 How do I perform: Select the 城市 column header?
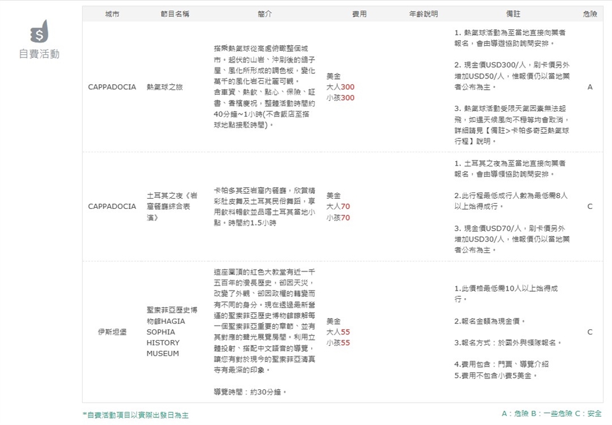(x=112, y=14)
